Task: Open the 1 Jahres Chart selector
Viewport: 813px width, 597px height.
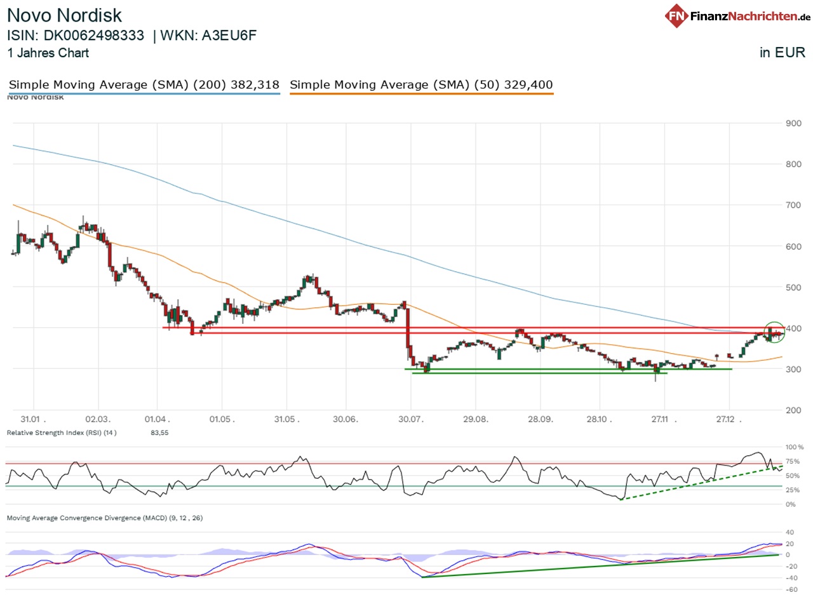Action: [48, 53]
